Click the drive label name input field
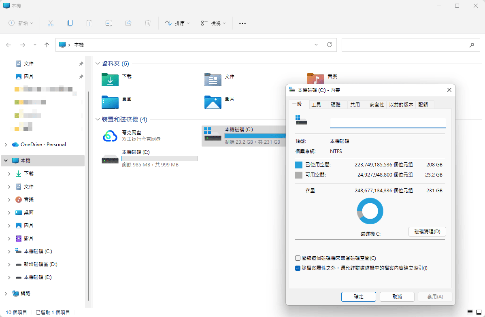The image size is (485, 317). point(388,123)
